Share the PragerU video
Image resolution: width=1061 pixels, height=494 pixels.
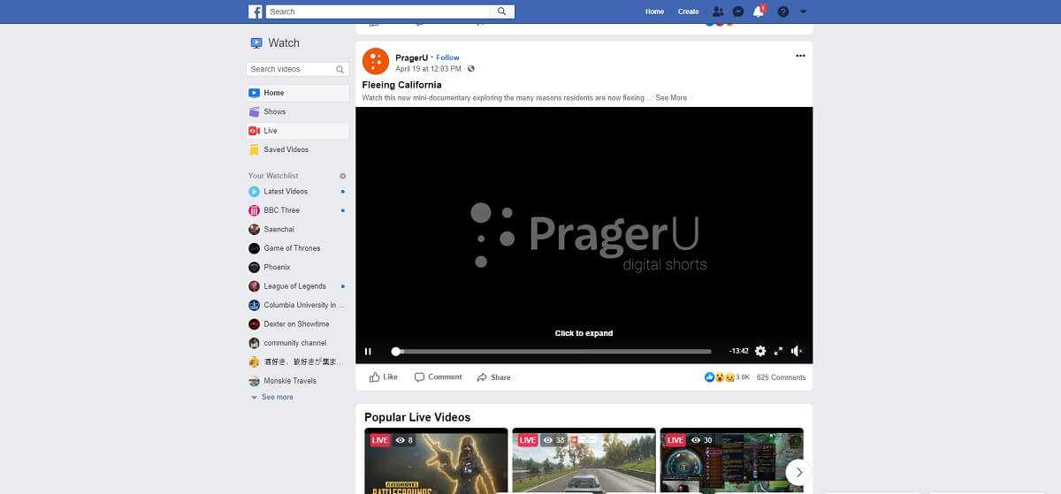[x=493, y=377]
